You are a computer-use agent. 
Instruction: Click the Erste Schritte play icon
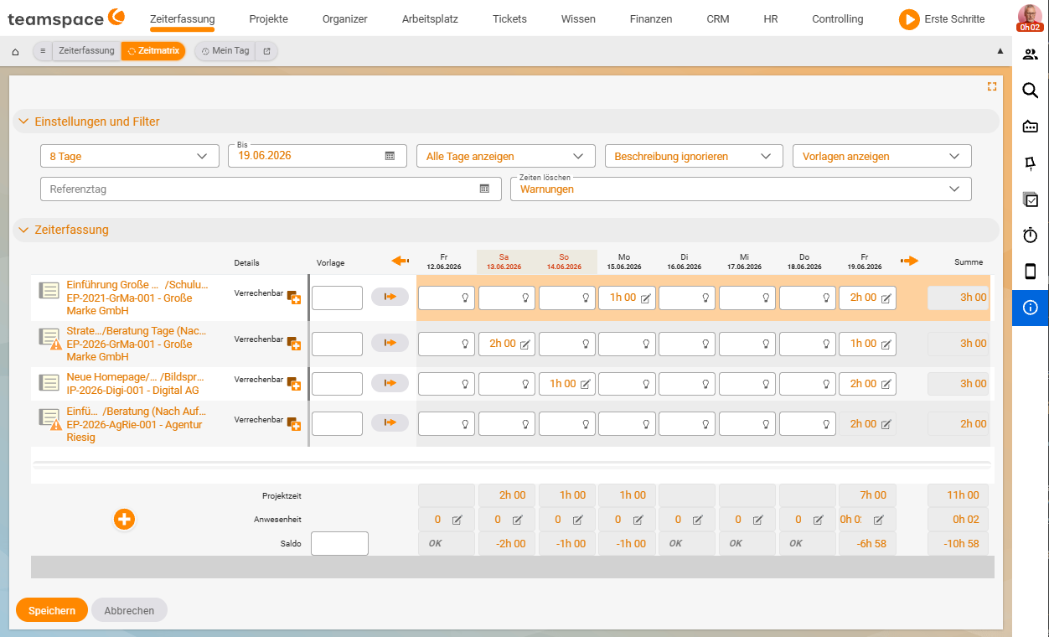coord(909,19)
